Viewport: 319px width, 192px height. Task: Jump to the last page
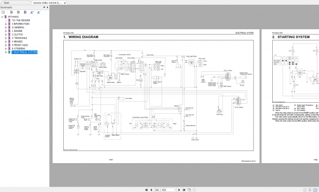tap(184, 190)
